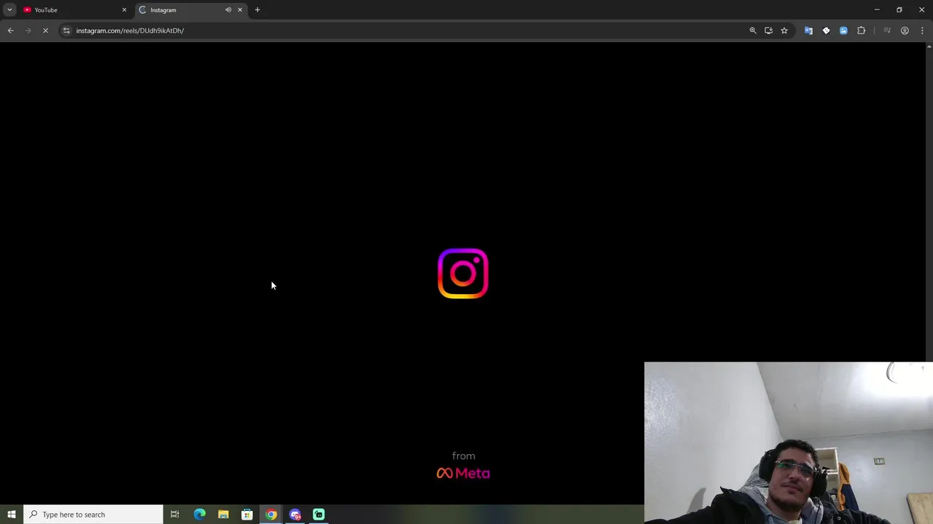This screenshot has width=933, height=524.
Task: Launch Microsoft Edge from taskbar
Action: click(x=200, y=515)
